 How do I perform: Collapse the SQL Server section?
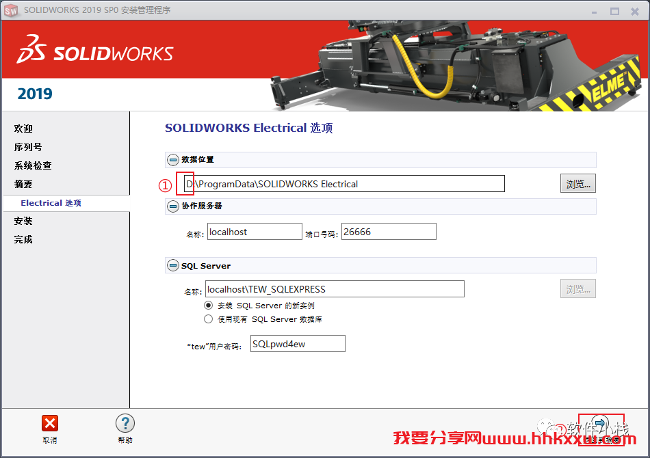point(173,265)
